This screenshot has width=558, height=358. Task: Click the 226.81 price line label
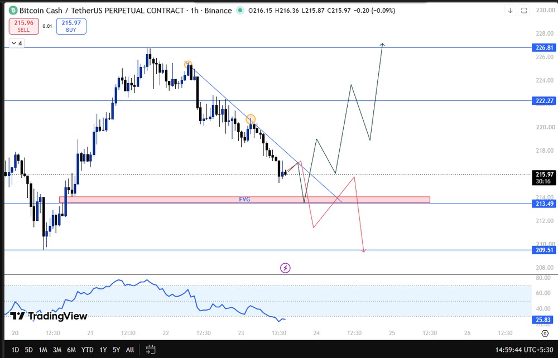tap(544, 47)
